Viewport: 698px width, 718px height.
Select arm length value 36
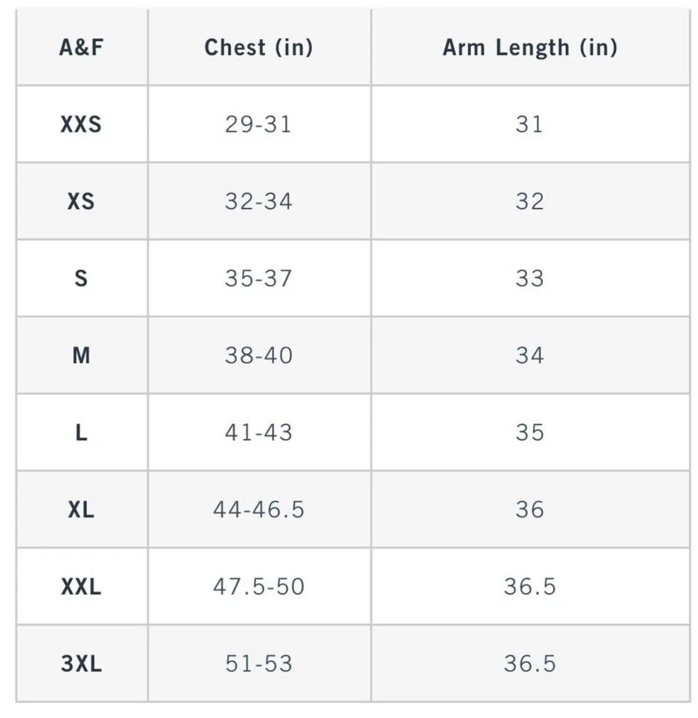[529, 509]
